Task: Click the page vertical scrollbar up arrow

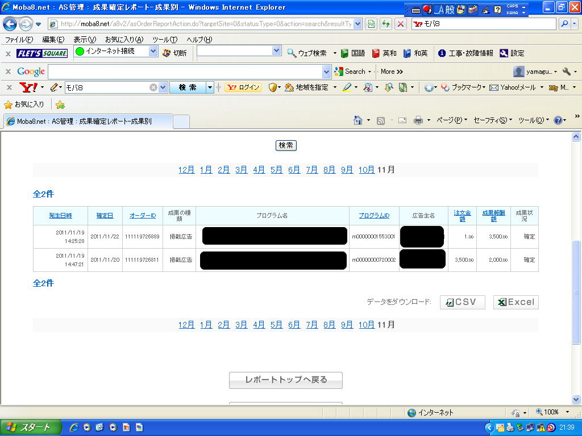Action: 576,137
